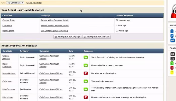Open Rita Congress candidate profile
Image resolution: width=176 pixels, height=101 pixels.
tap(9, 89)
